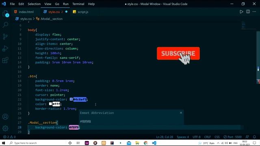Open the Windows Start menu

pyautogui.click(x=3, y=143)
